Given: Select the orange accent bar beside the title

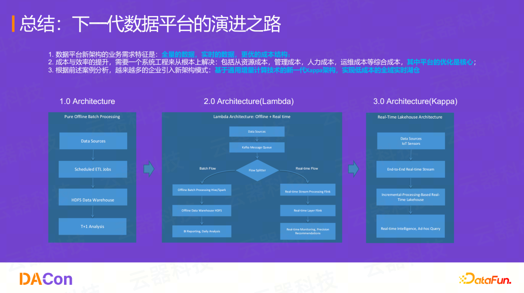Looking at the screenshot, I should pos(14,22).
